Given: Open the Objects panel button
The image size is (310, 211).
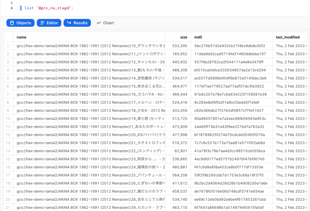Looking at the screenshot, I should click(x=20, y=23).
